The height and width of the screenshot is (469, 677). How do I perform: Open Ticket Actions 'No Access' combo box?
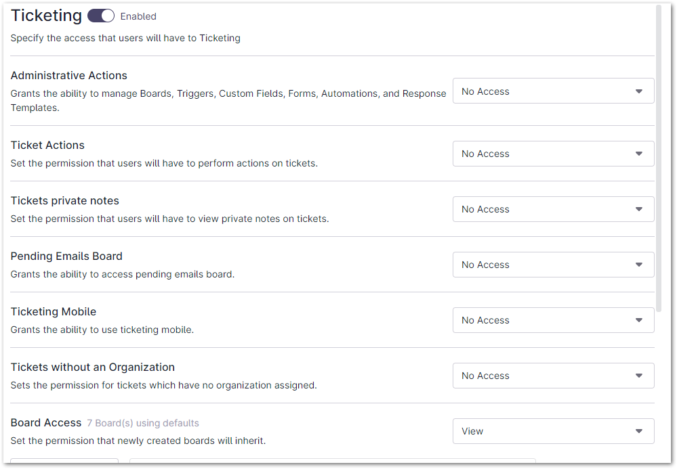[x=542, y=154]
